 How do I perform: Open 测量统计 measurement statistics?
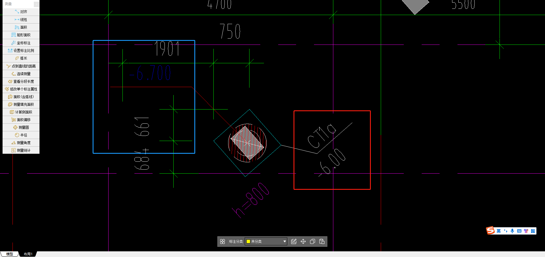coord(21,150)
